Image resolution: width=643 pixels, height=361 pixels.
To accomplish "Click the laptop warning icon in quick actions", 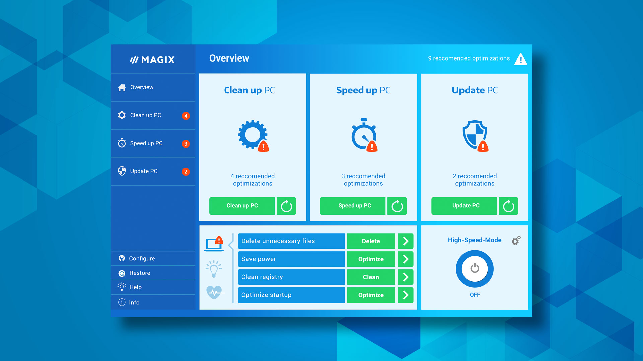I will tap(214, 241).
